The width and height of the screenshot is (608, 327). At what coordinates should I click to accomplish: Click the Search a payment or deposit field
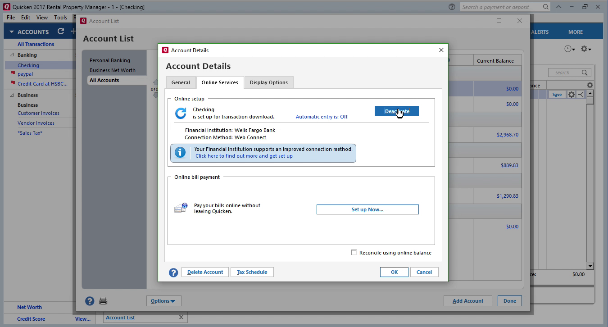point(505,7)
